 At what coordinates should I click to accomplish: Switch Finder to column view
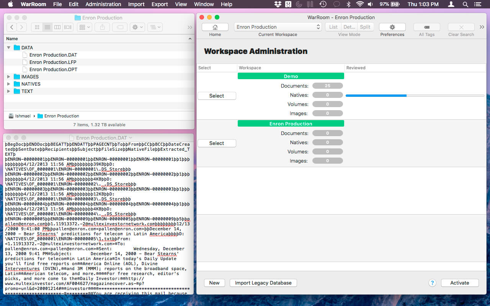click(57, 27)
